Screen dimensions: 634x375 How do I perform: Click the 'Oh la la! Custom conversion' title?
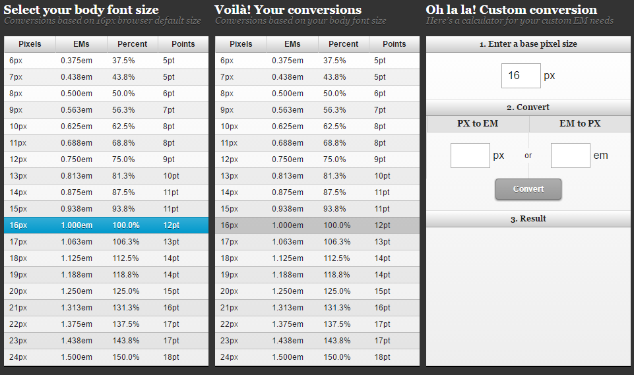tap(511, 10)
